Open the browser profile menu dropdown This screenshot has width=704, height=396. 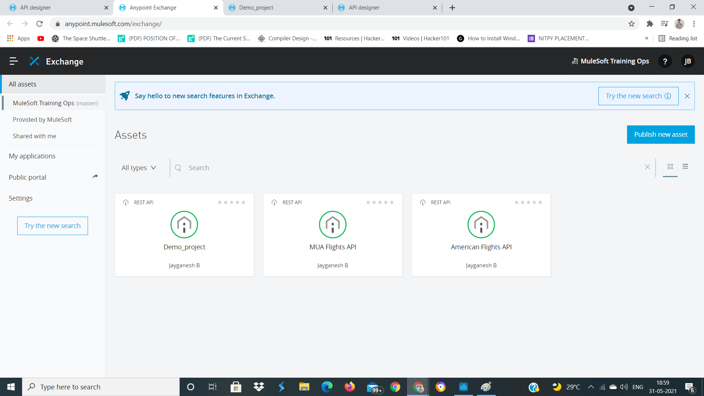[x=679, y=24]
